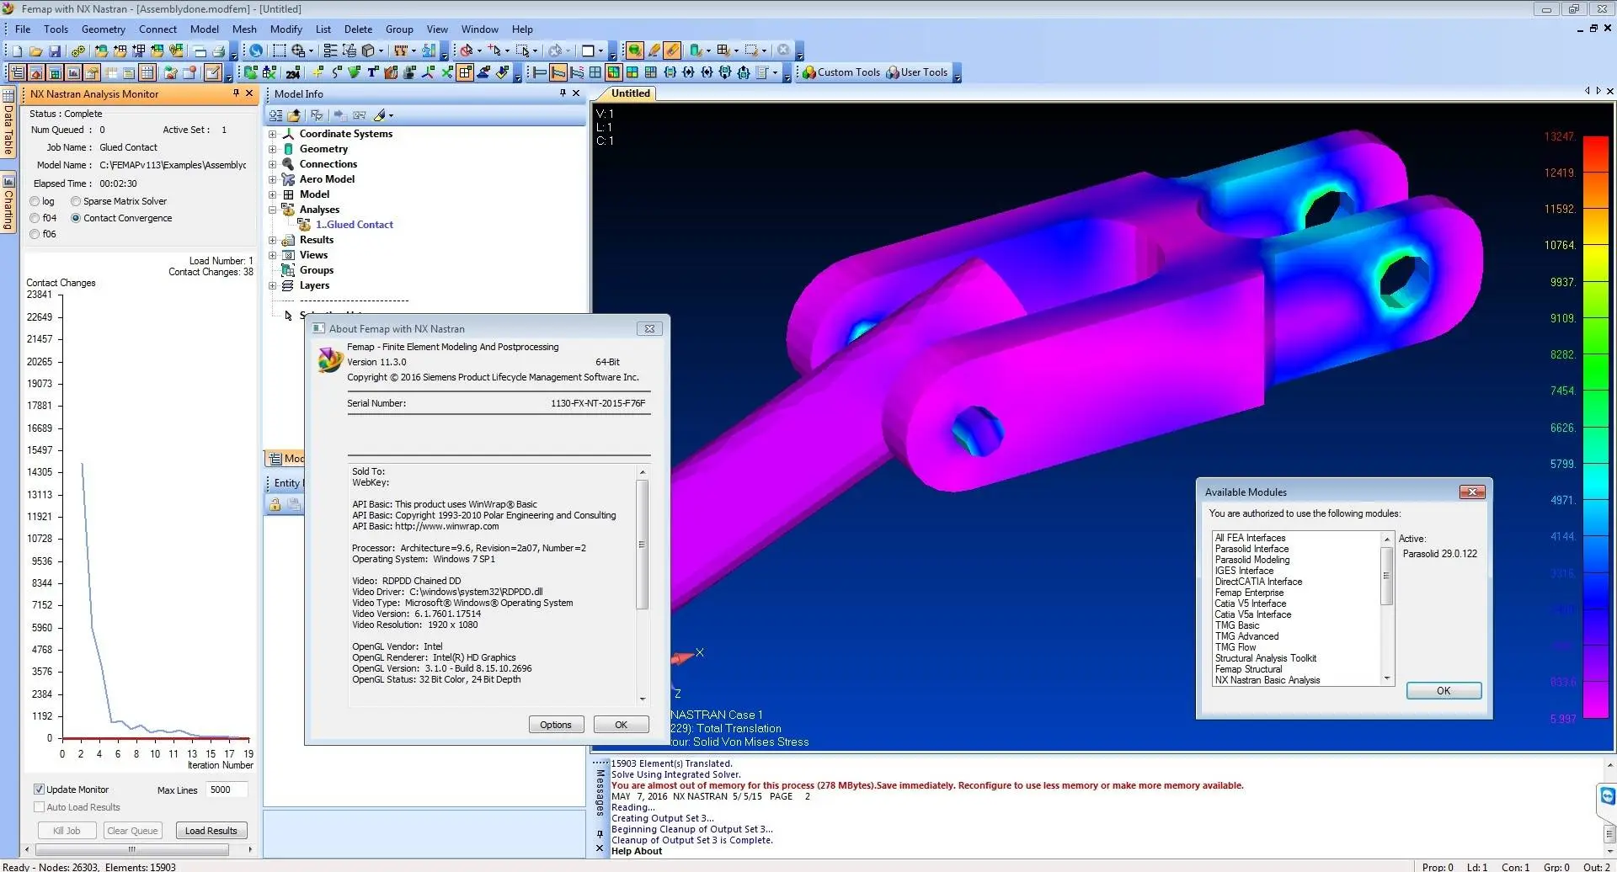This screenshot has width=1617, height=872.
Task: Click the dashed rectangle zoom box icon
Action: pos(279,51)
